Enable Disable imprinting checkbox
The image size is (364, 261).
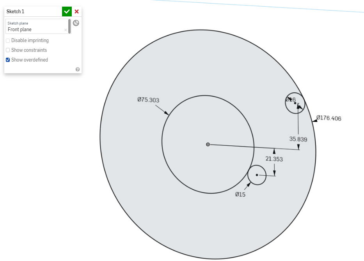click(x=8, y=41)
